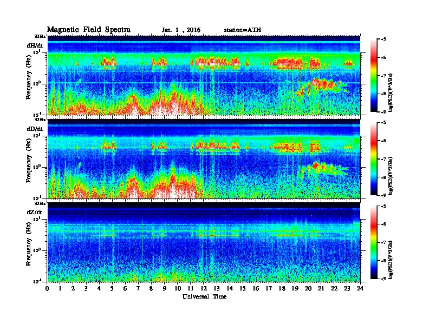Image resolution: width=429 pixels, height=331 pixels.
Task: Click the -7 value on dZ/dt color scale
Action: pos(384,242)
